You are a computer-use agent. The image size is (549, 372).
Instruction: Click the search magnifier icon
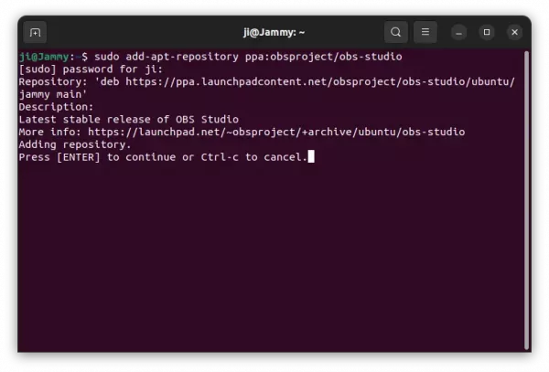click(x=395, y=32)
